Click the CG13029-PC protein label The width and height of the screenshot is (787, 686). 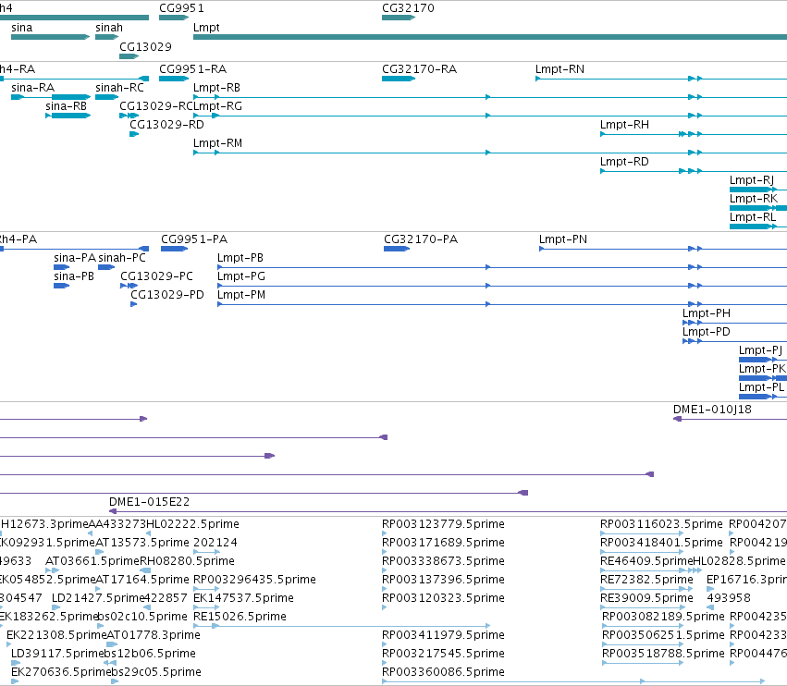pos(156,276)
